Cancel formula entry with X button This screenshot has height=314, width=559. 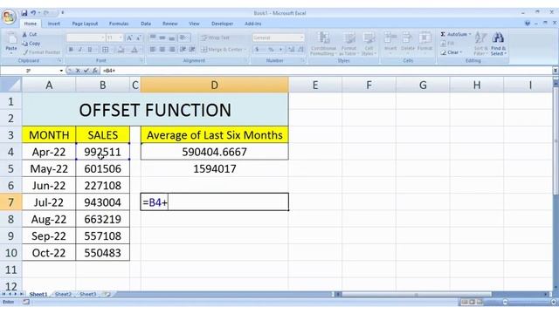(x=78, y=71)
